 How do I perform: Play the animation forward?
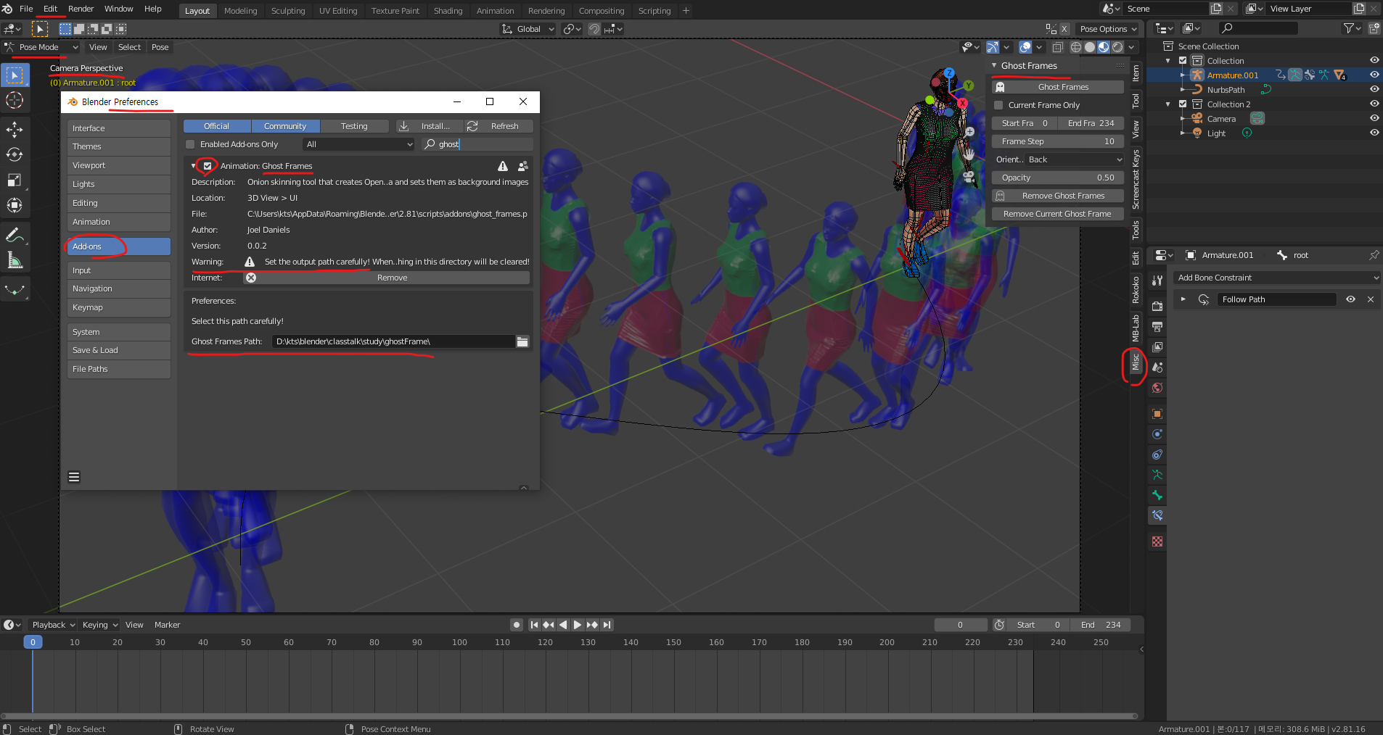point(578,625)
